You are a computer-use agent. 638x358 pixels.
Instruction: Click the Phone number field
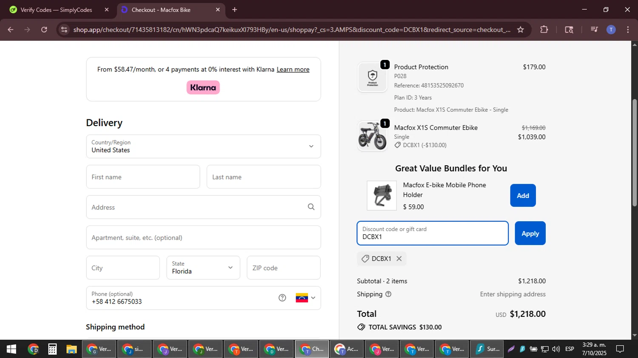pos(203,298)
